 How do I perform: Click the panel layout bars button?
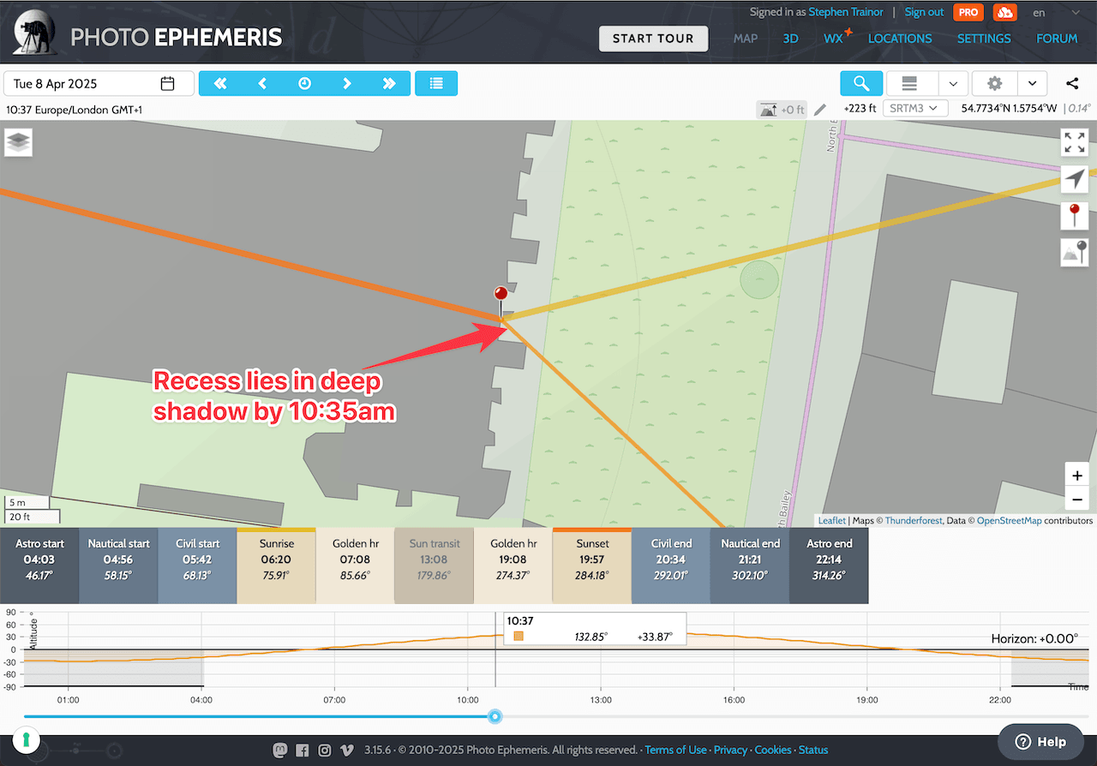tap(910, 83)
